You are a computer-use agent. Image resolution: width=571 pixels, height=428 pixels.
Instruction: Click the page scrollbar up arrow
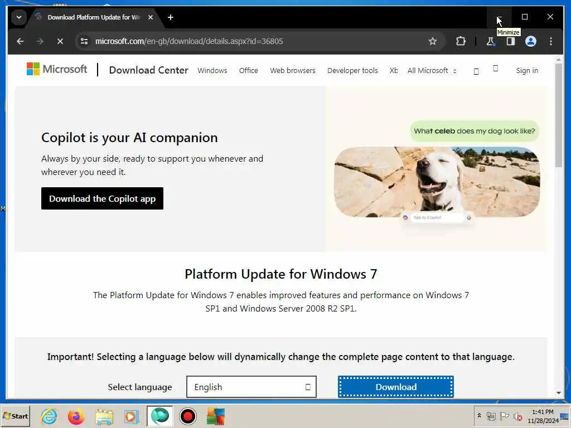[x=559, y=59]
